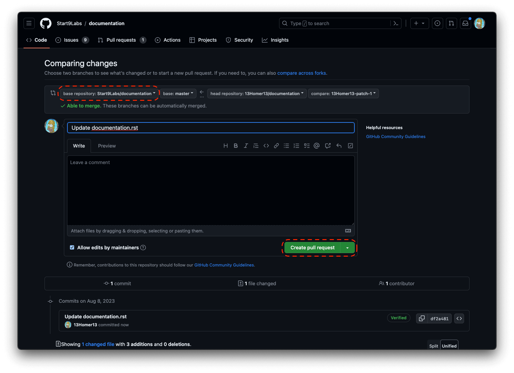Open the hamburger navigation menu
The height and width of the screenshot is (373, 514).
29,23
